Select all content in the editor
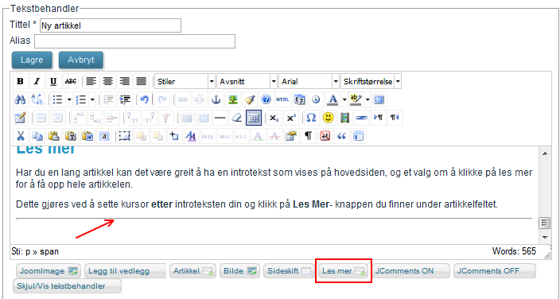 click(104, 136)
